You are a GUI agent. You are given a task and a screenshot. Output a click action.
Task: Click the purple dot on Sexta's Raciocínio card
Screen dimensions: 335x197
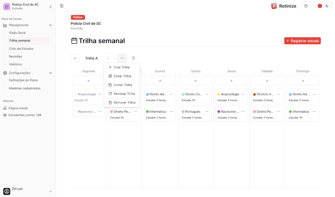219,112
